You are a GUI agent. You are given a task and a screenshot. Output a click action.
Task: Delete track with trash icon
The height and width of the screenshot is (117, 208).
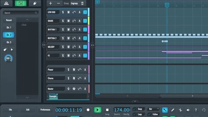pos(82,3)
